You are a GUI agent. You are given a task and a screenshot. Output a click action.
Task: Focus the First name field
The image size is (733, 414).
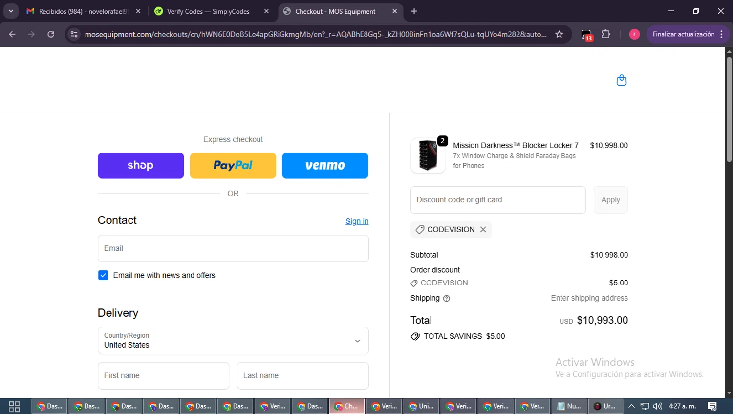point(163,375)
